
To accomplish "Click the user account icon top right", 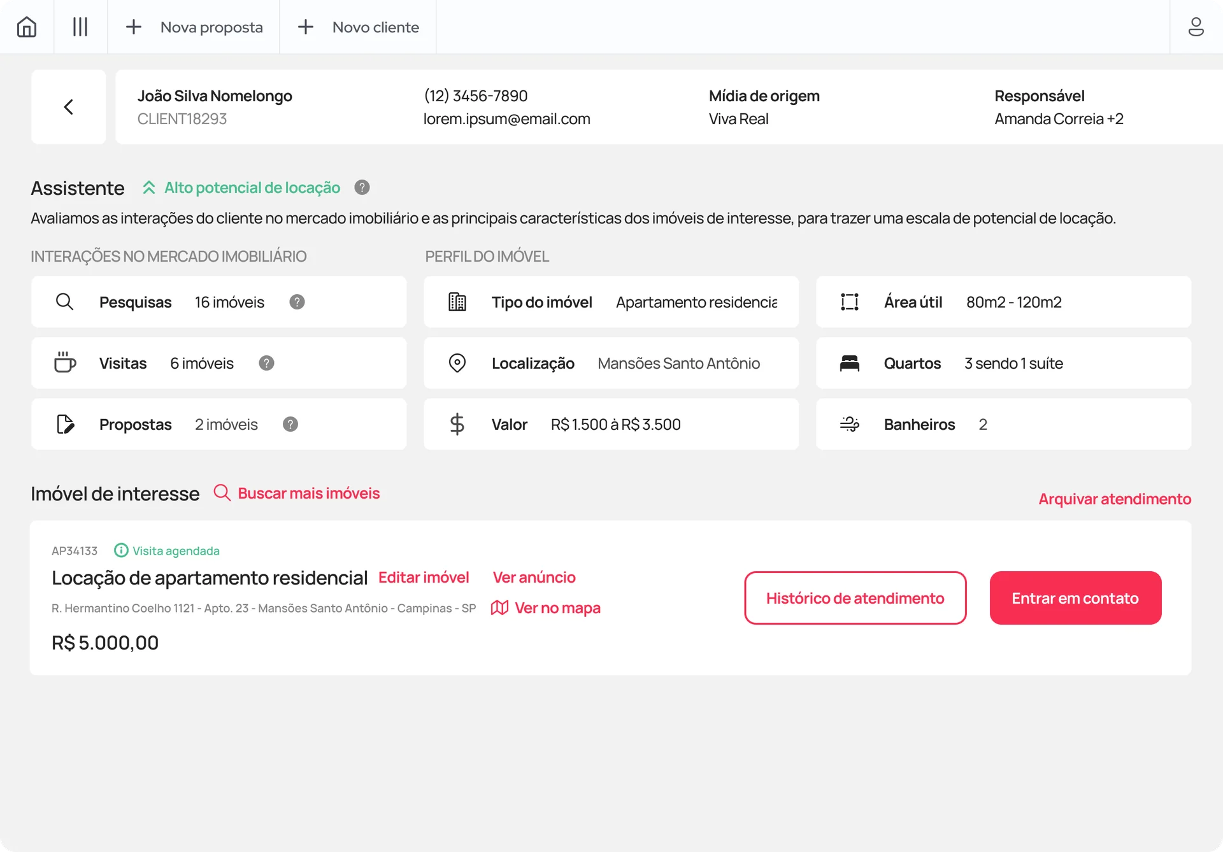I will [x=1198, y=27].
